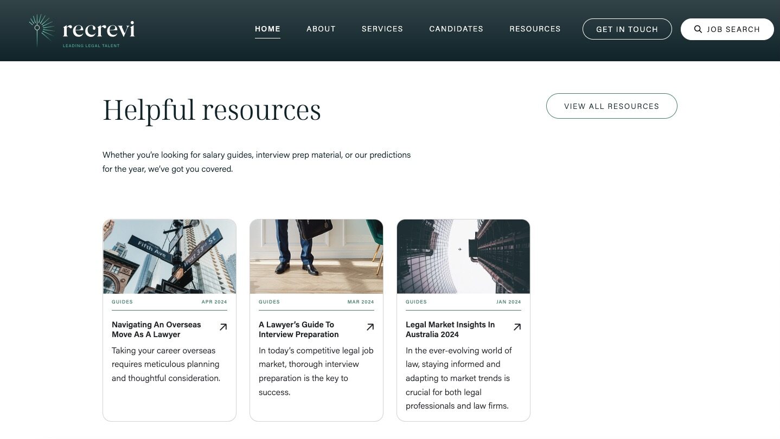Open Resources from the top navigation
The height and width of the screenshot is (439, 780).
(535, 29)
